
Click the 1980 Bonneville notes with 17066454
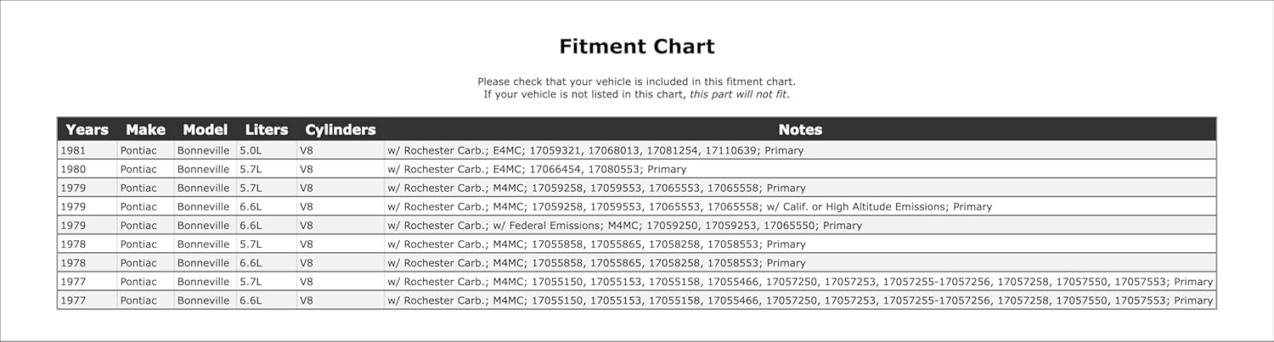tap(537, 169)
